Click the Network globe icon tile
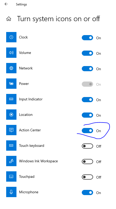The width and height of the screenshot is (116, 209). (11, 68)
